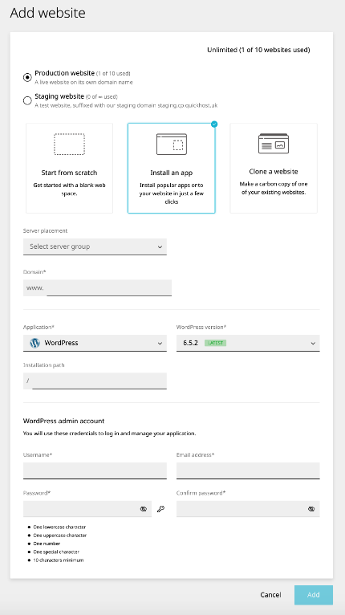Viewport: 345px width, 615px height.
Task: Click the Cancel button
Action: pos(270,595)
